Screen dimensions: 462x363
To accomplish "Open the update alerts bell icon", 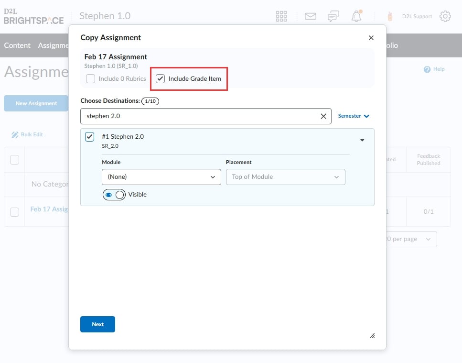I will 356,16.
